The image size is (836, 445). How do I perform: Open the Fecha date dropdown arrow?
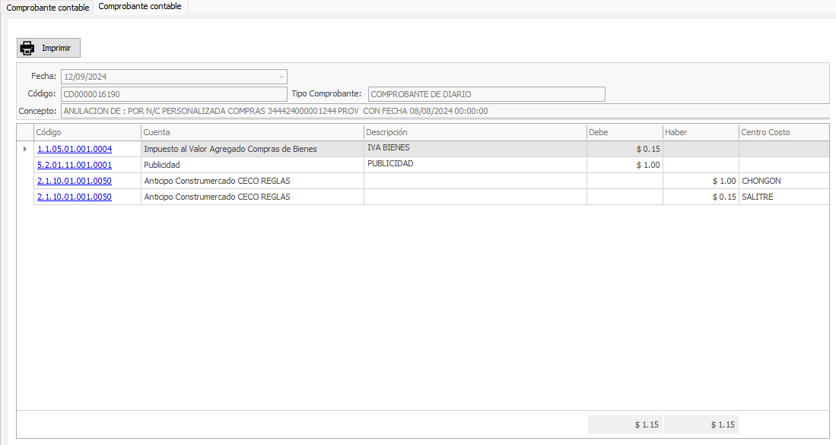281,77
